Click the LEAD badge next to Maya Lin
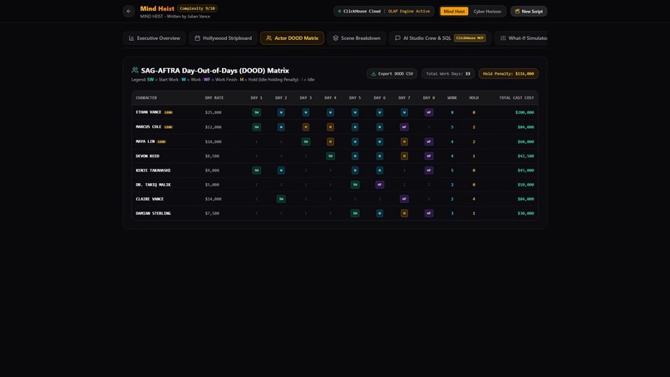This screenshot has height=377, width=670. coord(161,141)
